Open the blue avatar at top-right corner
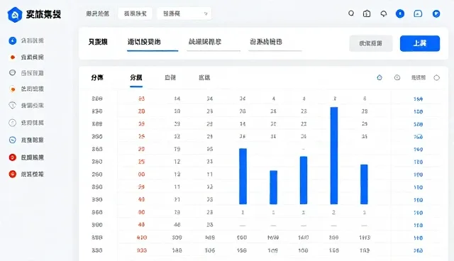This screenshot has width=454, height=261. pyautogui.click(x=436, y=13)
